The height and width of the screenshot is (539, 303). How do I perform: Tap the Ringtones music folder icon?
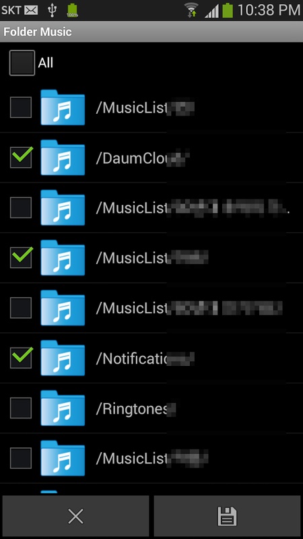63,408
